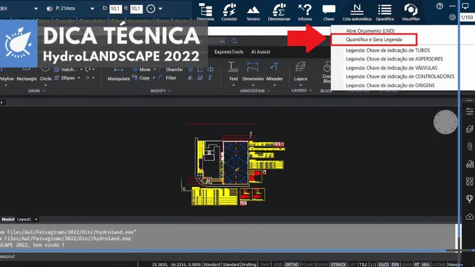Select the Terreno tool
This screenshot has height=267, width=475.
(254, 12)
